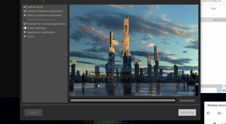Click the arrow icon beside V-Ray installing
Image resolution: width=226 pixels, height=124 pixels.
pyautogui.click(x=25, y=28)
